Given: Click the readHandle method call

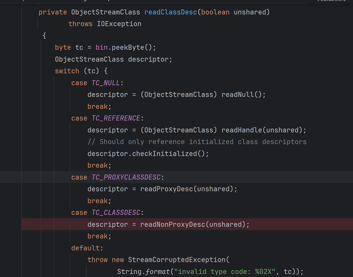Looking at the screenshot, I should pos(242,130).
